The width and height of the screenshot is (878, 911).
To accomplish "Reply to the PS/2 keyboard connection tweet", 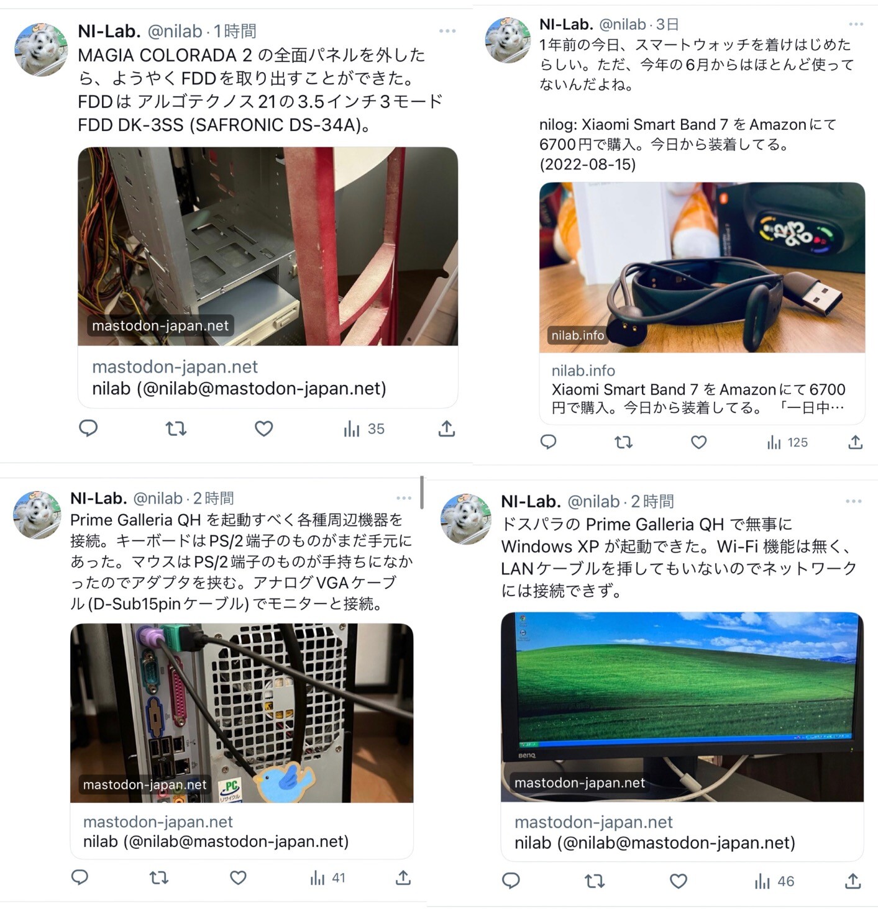I will [x=80, y=877].
